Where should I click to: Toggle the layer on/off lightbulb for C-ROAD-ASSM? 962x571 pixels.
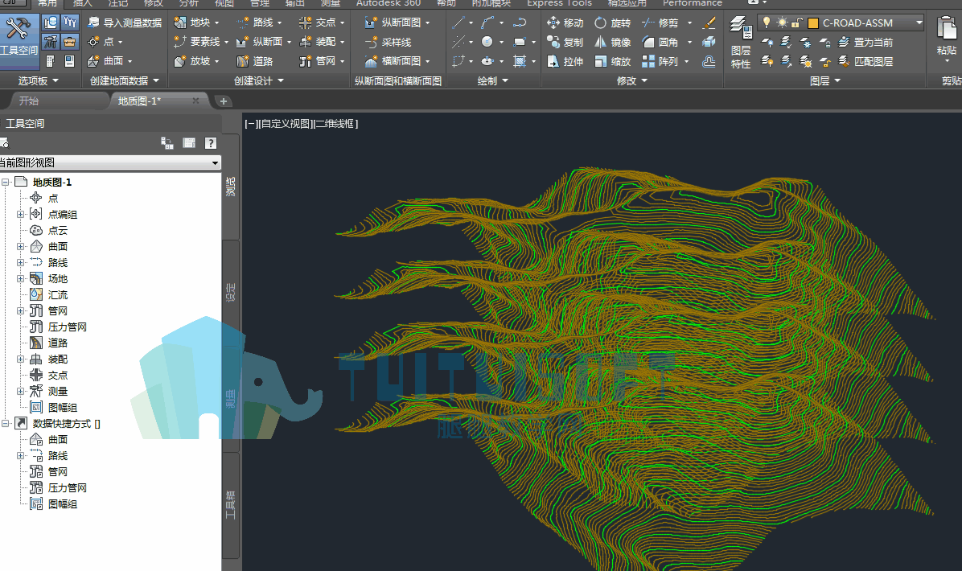coord(767,23)
